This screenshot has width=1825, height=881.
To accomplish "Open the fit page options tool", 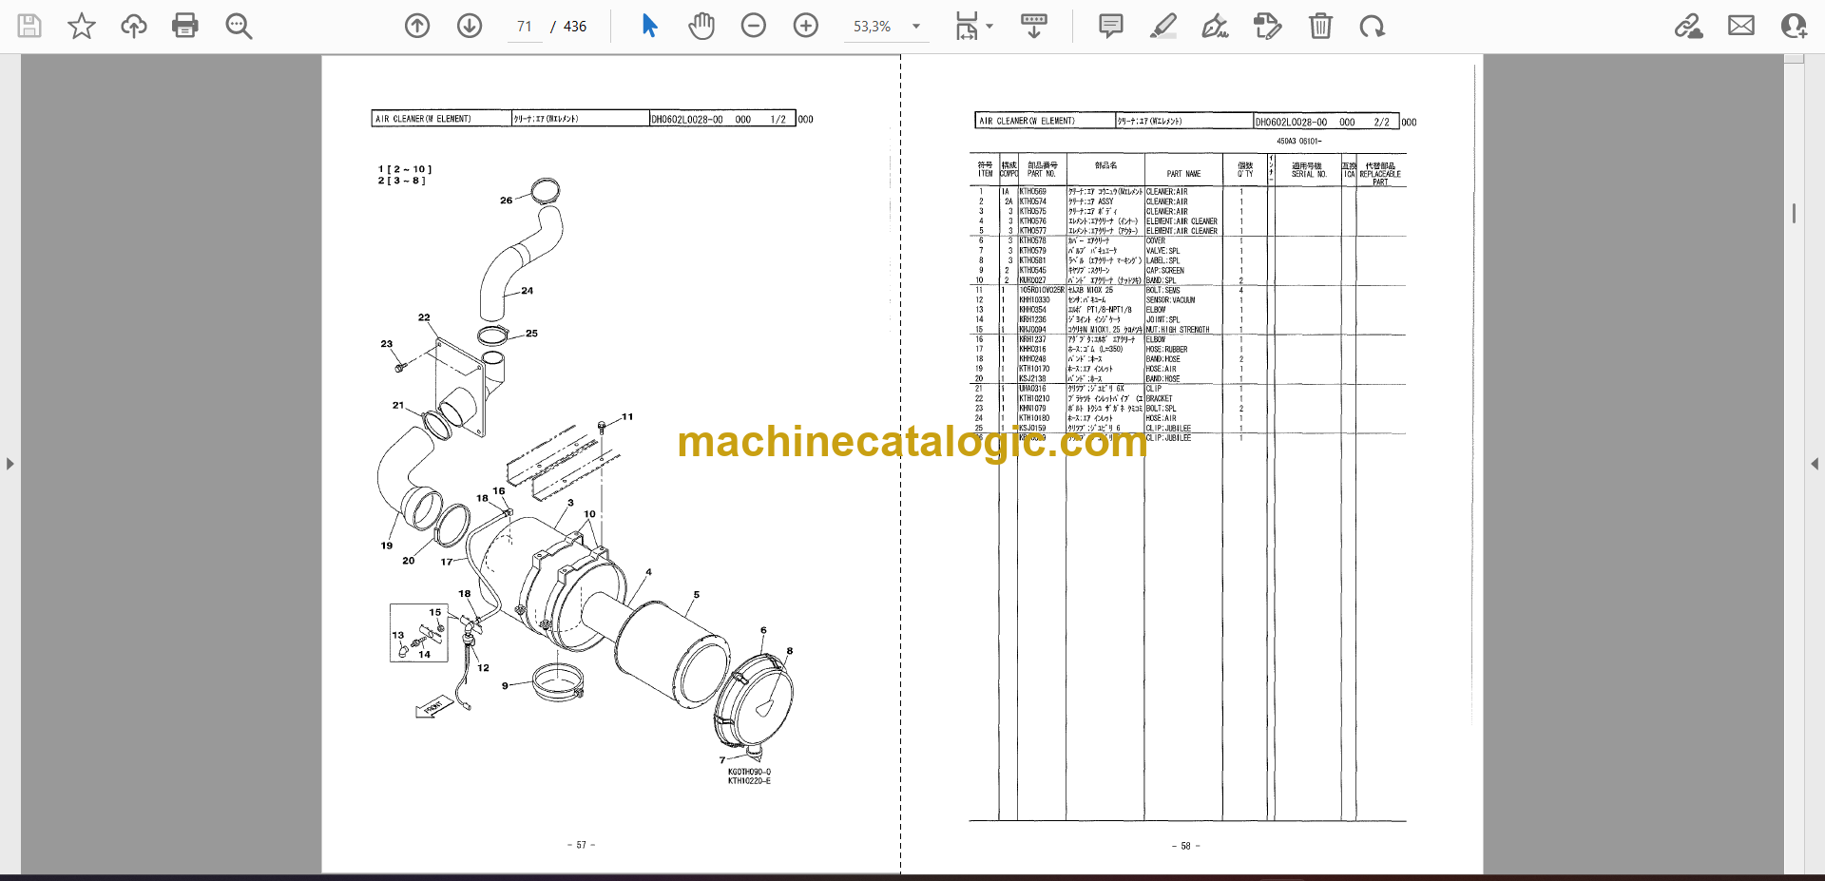I will pyautogui.click(x=967, y=26).
